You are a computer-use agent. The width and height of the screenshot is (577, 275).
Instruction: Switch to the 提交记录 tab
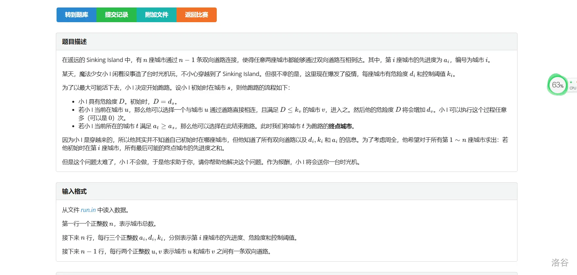[x=116, y=15]
